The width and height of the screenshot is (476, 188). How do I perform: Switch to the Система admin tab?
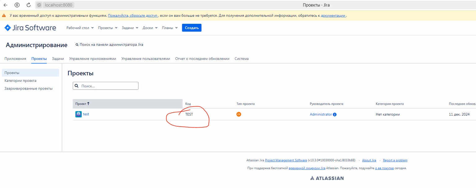[241, 59]
